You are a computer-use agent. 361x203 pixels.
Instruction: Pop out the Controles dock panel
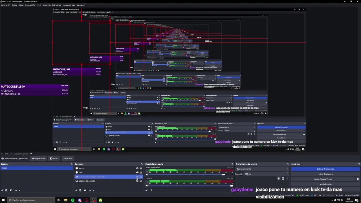pyautogui.click(x=359, y=164)
